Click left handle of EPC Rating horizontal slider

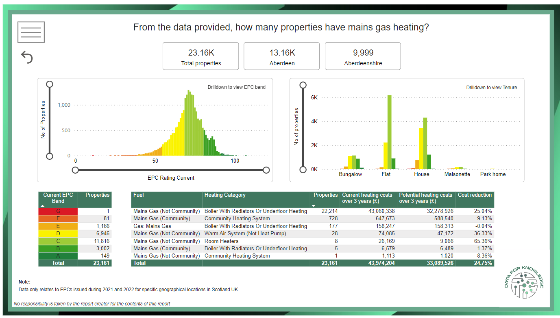pyautogui.click(x=75, y=170)
